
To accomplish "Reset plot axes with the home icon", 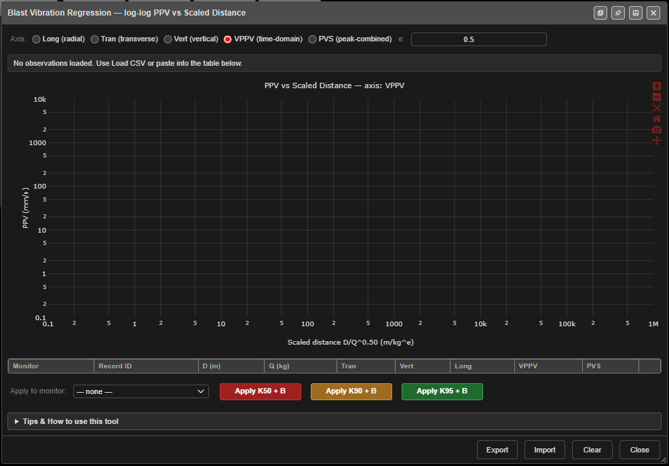I will [x=657, y=119].
